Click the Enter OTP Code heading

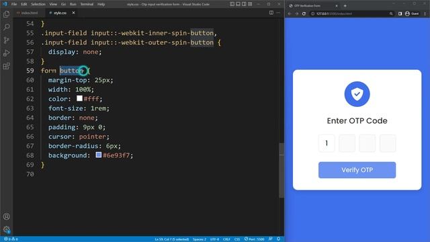point(357,121)
